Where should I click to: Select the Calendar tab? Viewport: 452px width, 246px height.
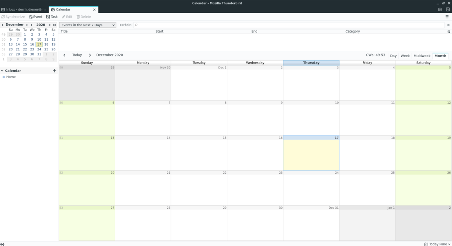(73, 9)
